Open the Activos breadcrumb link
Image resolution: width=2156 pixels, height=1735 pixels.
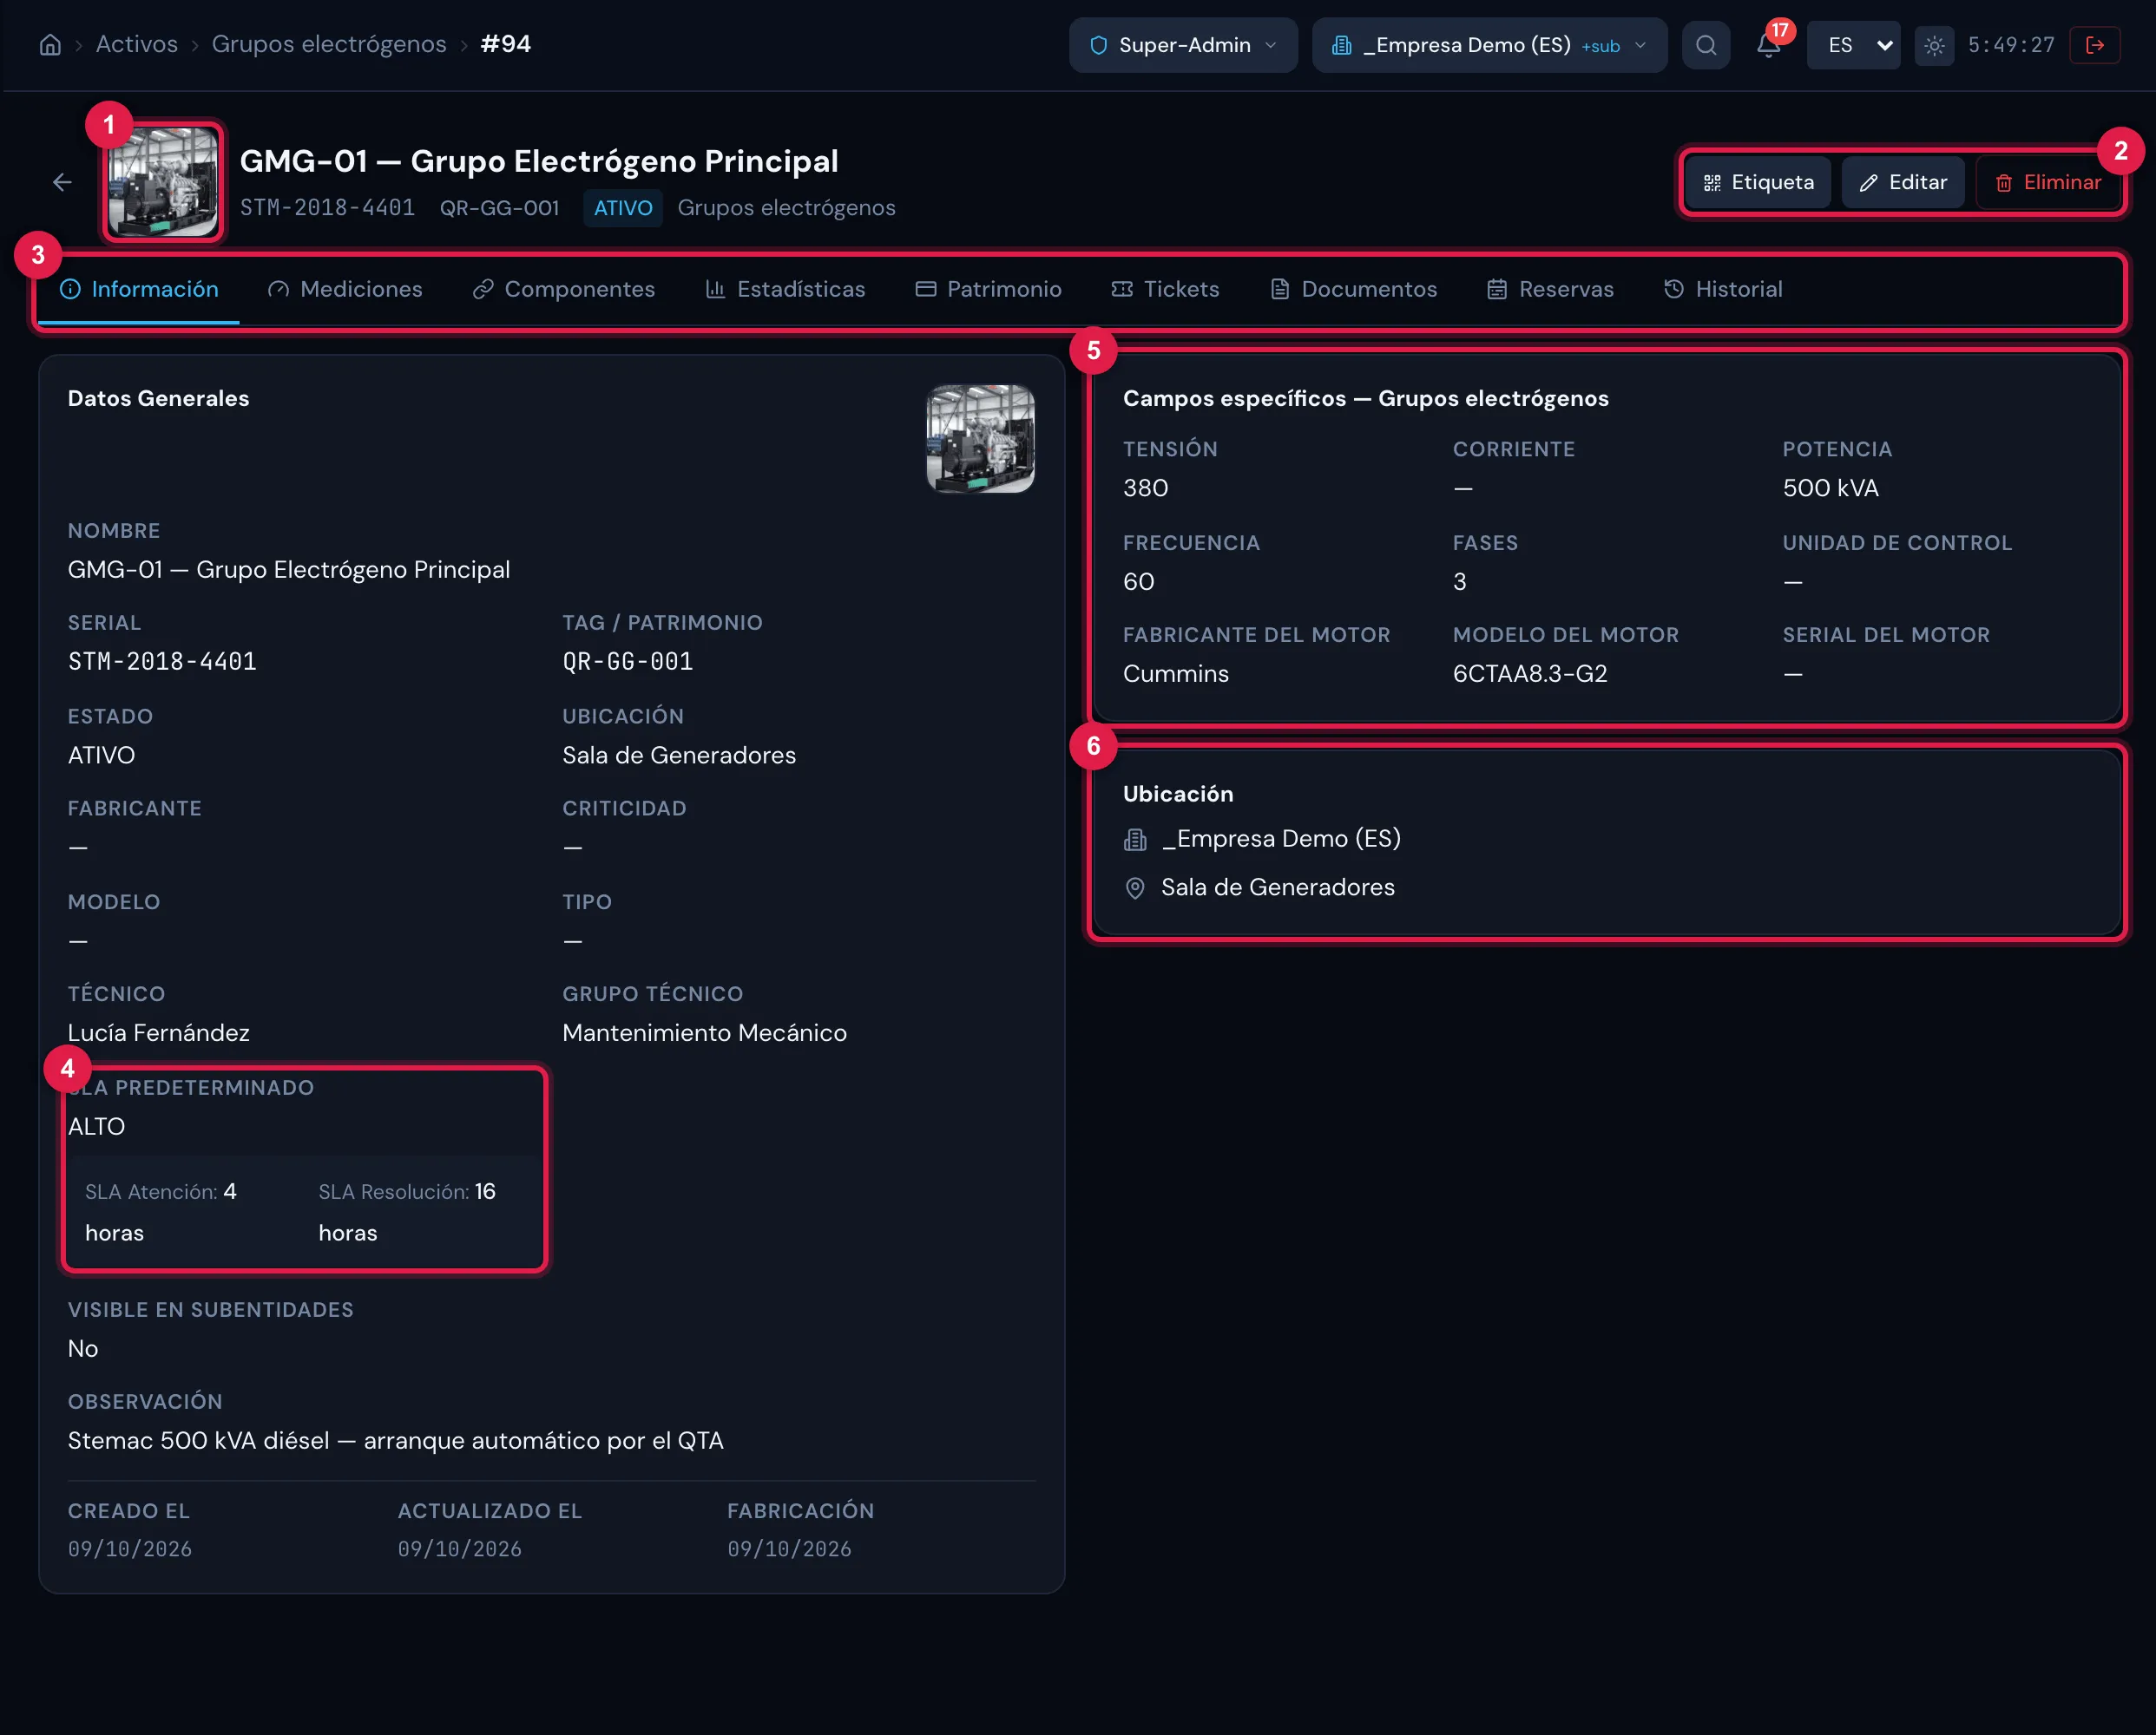pos(137,44)
